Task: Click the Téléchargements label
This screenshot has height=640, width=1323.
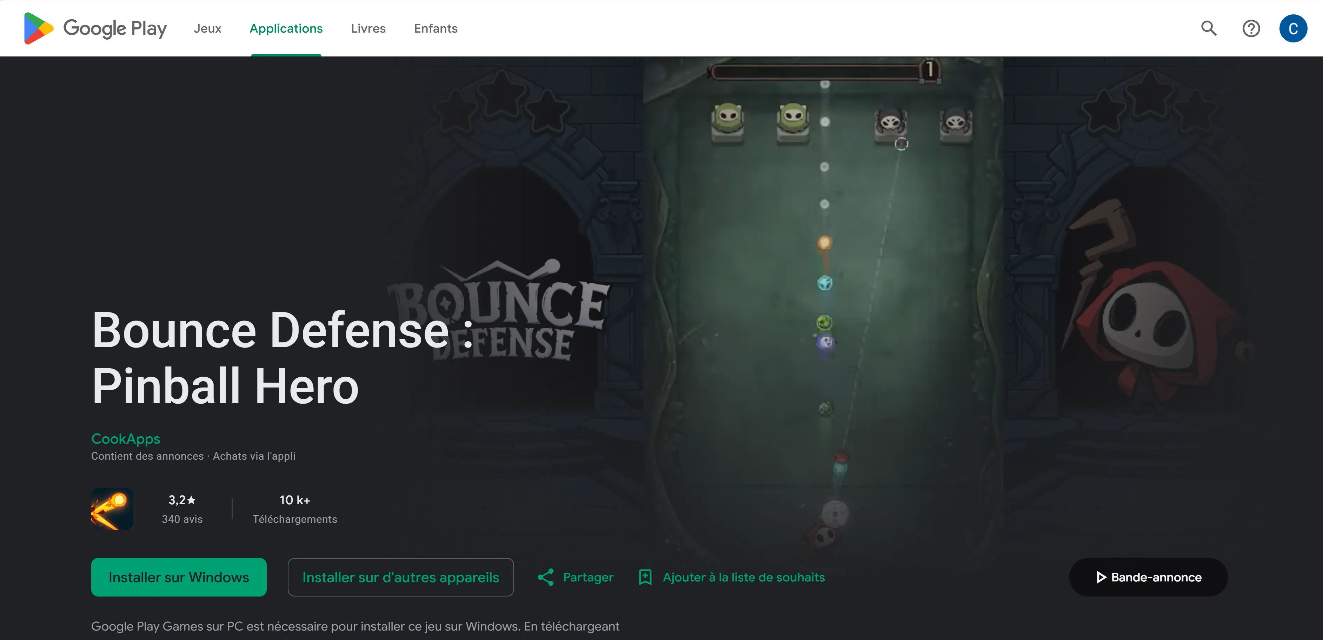Action: (x=295, y=519)
